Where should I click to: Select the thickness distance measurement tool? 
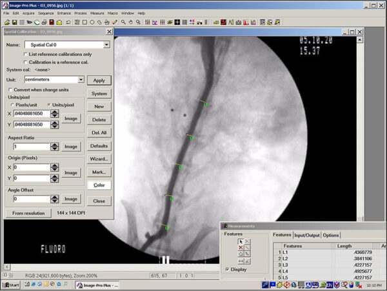tap(241, 261)
